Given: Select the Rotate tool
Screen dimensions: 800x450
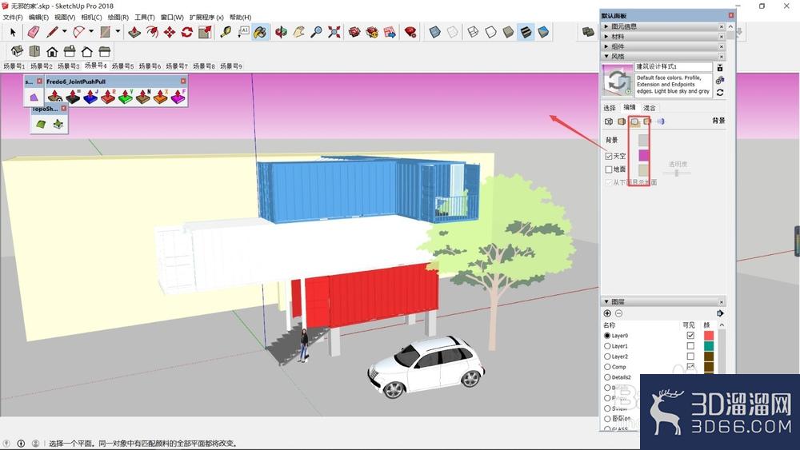Looking at the screenshot, I should pos(186,32).
